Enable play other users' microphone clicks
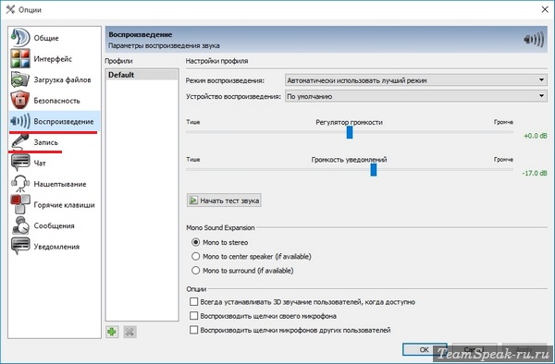This screenshot has height=364, width=555. [193, 330]
